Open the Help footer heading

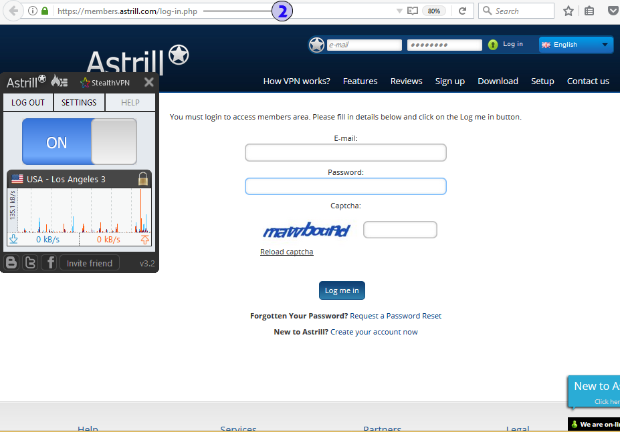tap(88, 429)
